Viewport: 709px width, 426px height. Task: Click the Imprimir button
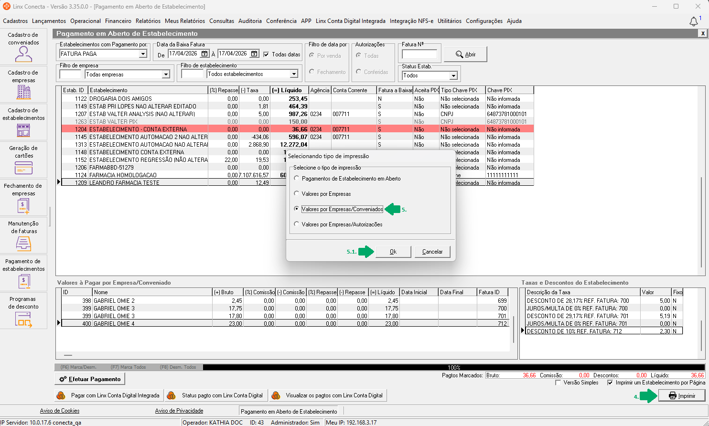pos(682,396)
